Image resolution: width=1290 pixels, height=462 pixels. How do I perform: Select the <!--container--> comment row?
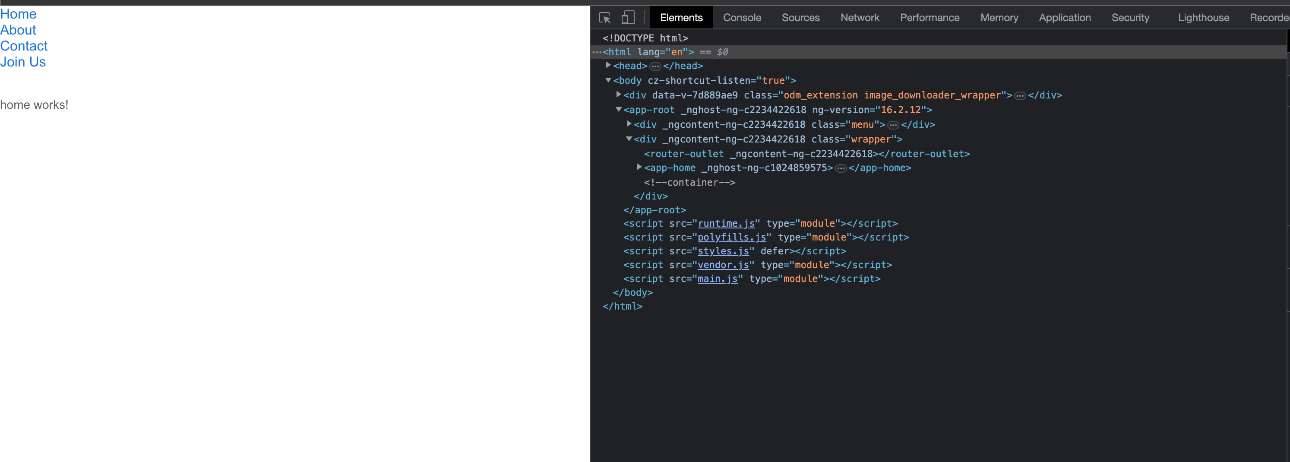pos(689,182)
